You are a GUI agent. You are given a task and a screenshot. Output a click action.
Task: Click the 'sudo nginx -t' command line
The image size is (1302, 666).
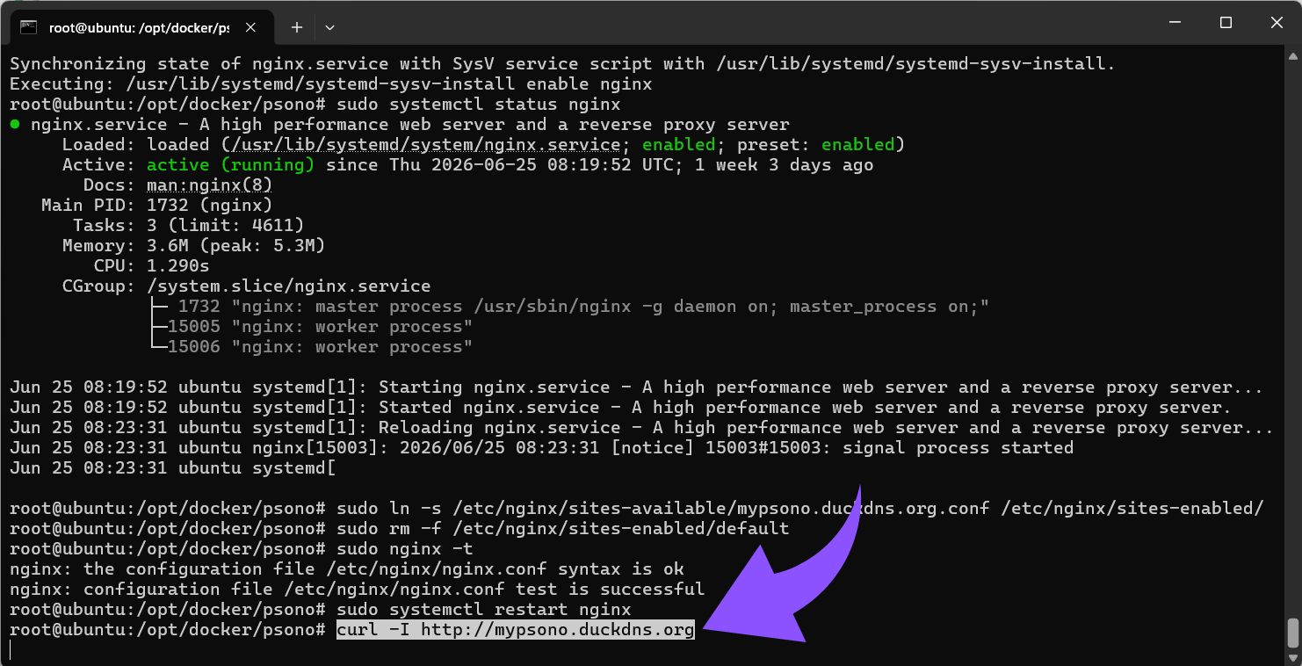(x=242, y=549)
